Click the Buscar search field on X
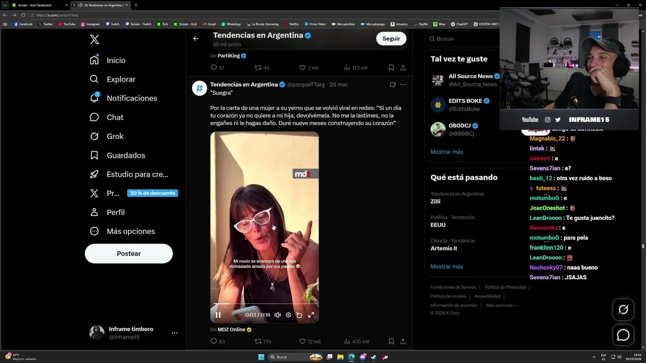646x363 pixels. (x=463, y=39)
